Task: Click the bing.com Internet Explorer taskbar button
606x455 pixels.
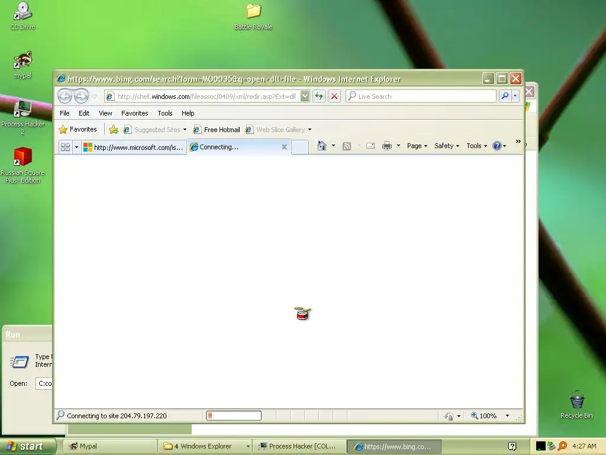Action: (x=394, y=446)
